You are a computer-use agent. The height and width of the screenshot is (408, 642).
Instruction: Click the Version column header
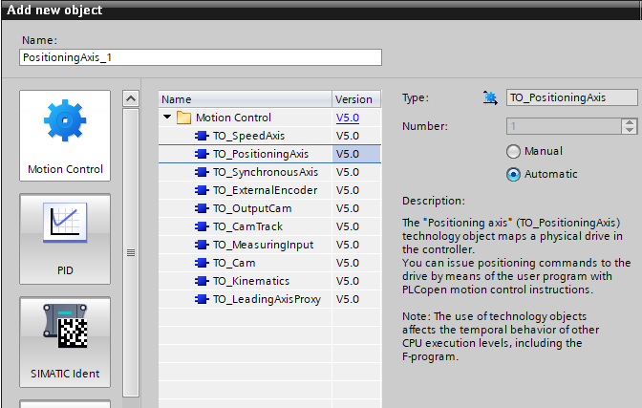pyautogui.click(x=356, y=99)
